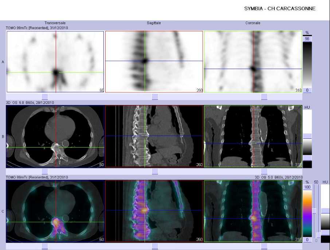Click the lower HU window handle in row C
The width and height of the screenshot is (330, 250).
tap(325, 232)
